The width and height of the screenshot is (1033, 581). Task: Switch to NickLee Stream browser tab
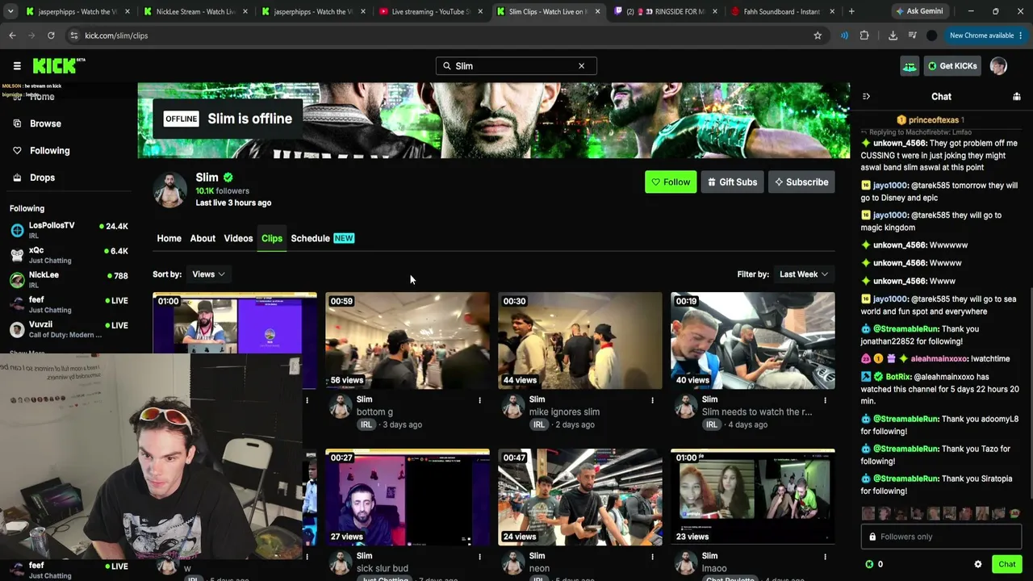196,11
